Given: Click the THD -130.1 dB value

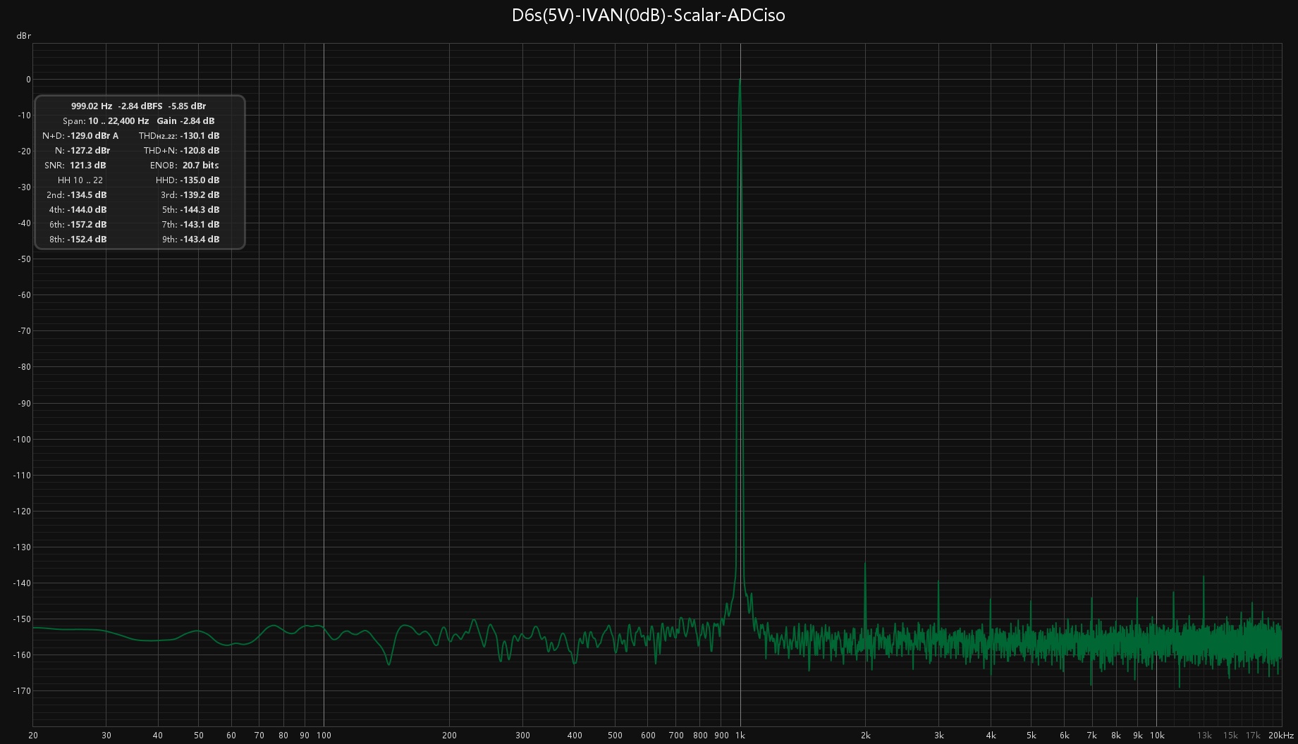Looking at the screenshot, I should pos(200,135).
